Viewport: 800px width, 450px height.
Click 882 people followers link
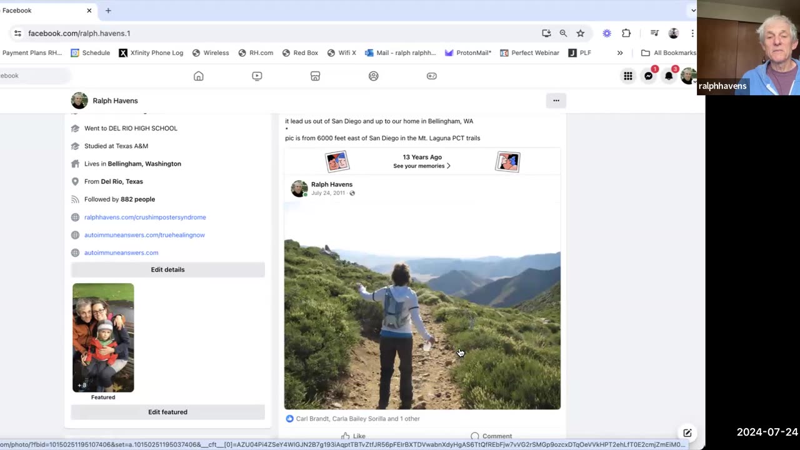click(137, 199)
